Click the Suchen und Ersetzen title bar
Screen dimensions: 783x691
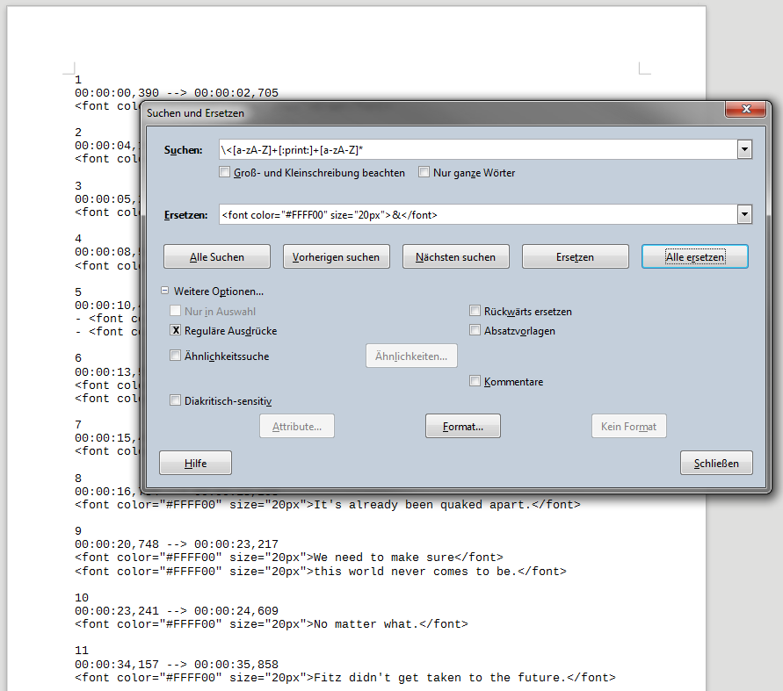click(x=434, y=112)
